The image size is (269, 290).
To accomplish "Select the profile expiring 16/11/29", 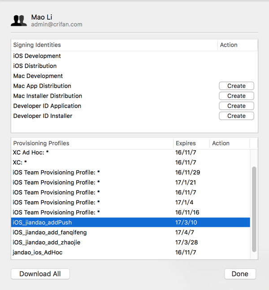I will [x=56, y=173].
